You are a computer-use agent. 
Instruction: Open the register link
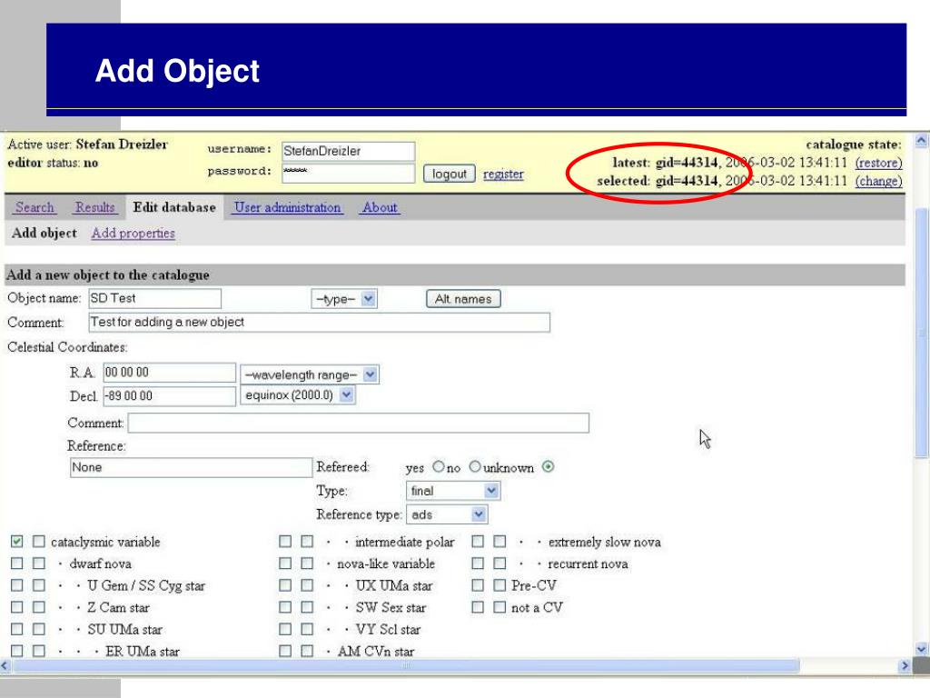(503, 174)
